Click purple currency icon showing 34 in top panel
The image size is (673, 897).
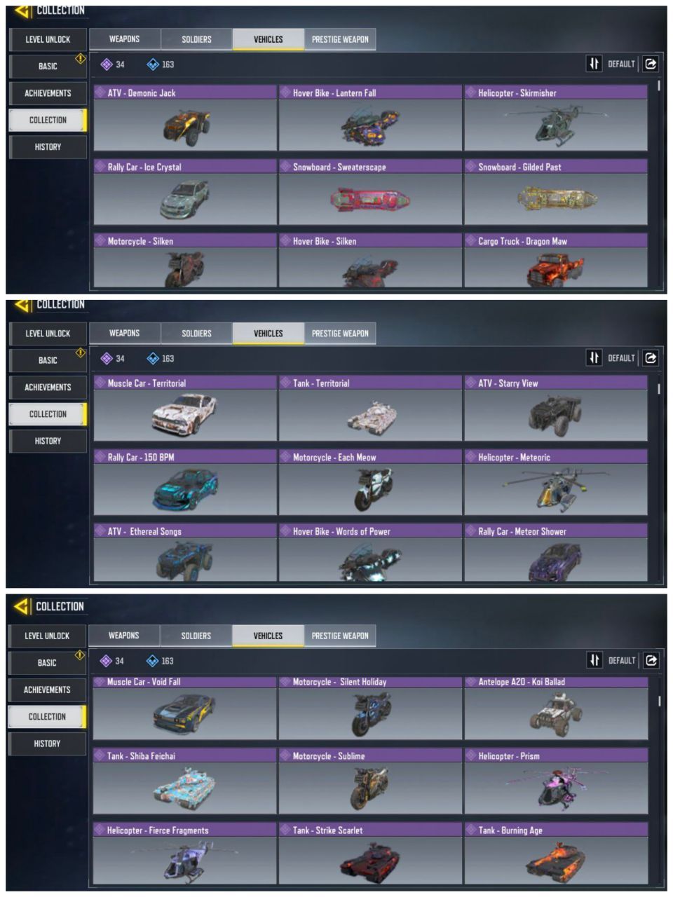107,64
